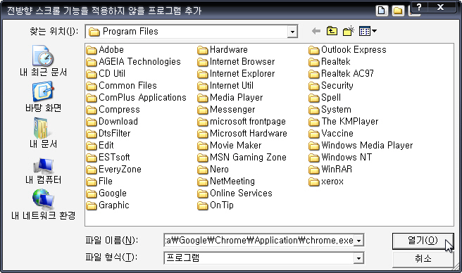
Task: Click the help question mark button
Action: (419, 7)
